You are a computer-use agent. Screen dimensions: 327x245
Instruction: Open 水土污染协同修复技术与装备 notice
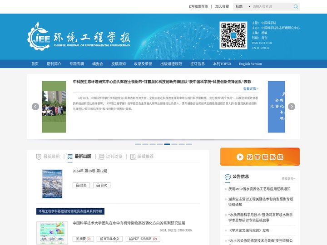pos(261,241)
